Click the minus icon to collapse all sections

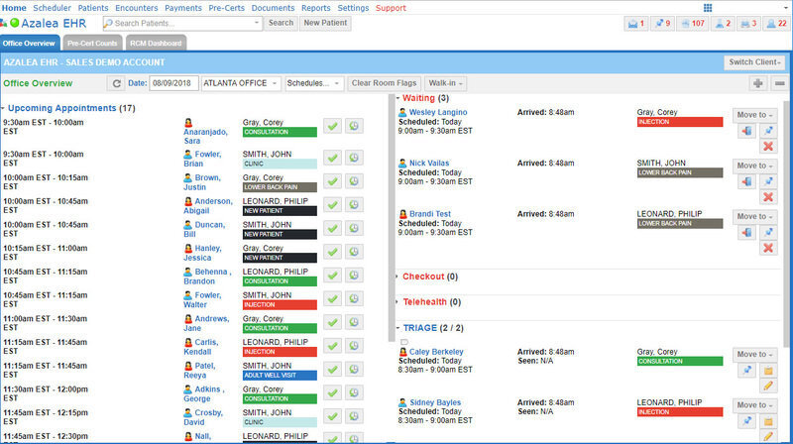tap(780, 83)
